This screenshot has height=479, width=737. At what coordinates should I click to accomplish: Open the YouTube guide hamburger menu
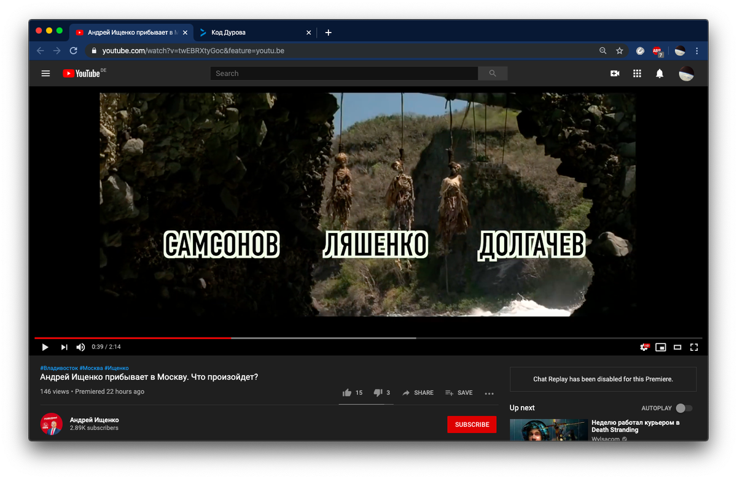pyautogui.click(x=45, y=74)
